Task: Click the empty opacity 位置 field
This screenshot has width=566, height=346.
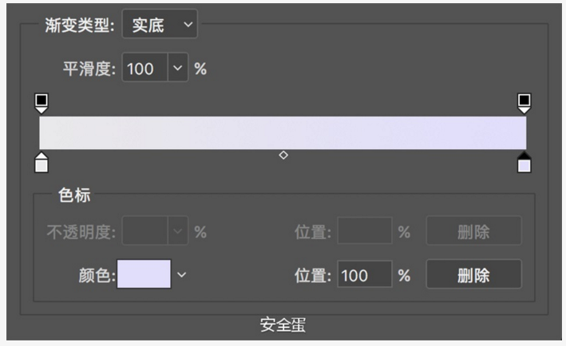Action: 364,232
